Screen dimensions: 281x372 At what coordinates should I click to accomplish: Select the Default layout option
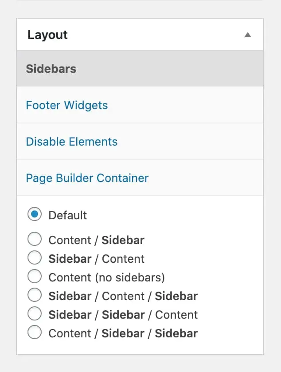click(x=35, y=214)
